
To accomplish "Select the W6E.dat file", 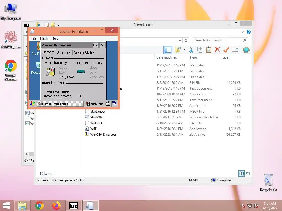I will 96,123.
